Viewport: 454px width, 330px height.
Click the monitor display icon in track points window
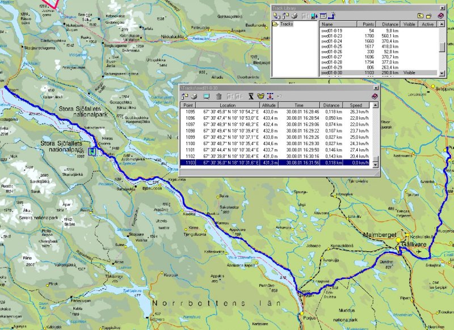click(x=206, y=96)
